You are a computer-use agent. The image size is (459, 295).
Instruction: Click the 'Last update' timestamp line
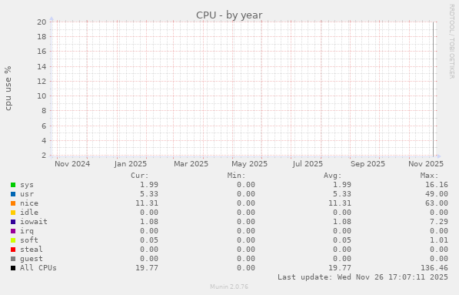[363, 277]
